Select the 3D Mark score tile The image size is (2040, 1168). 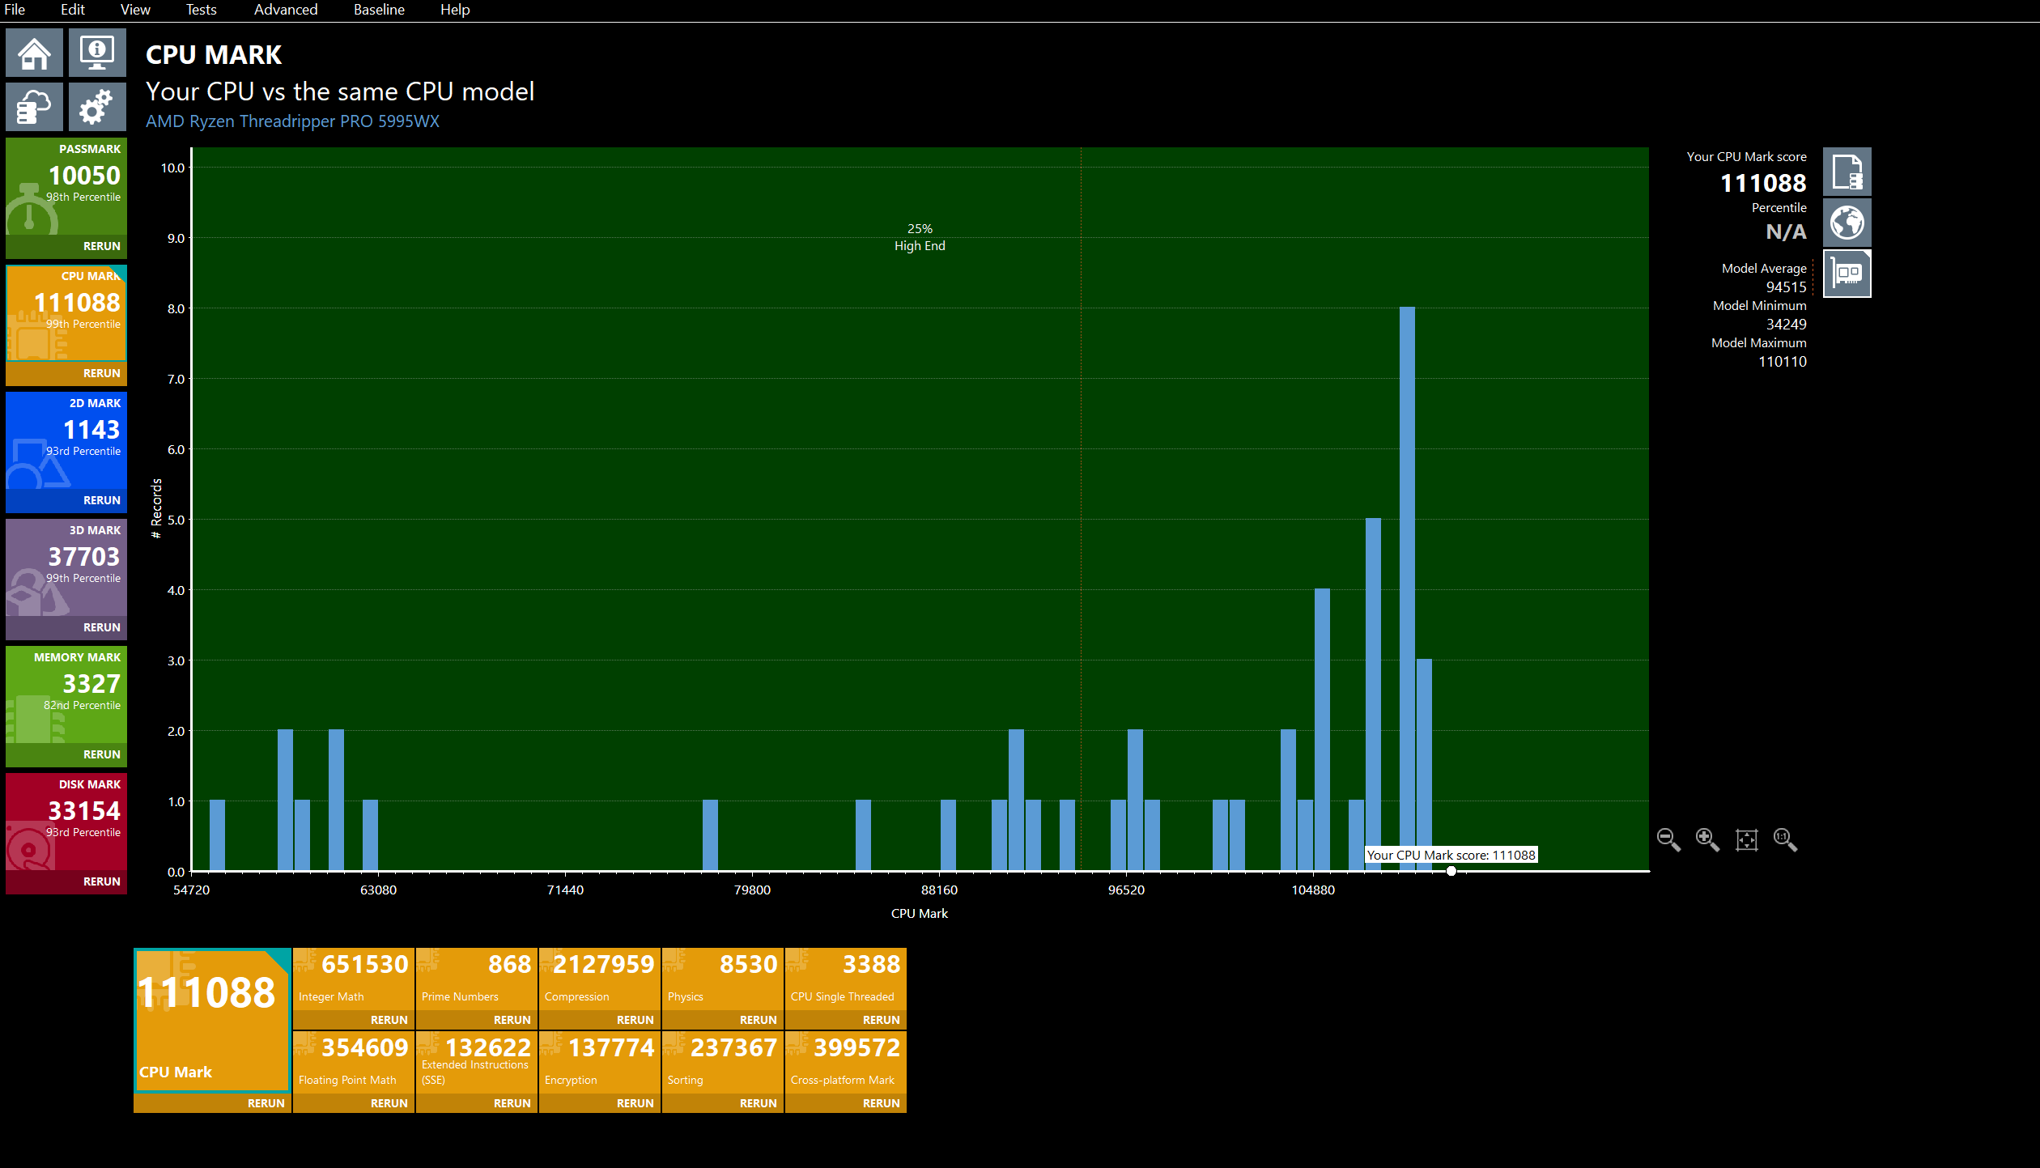point(66,567)
